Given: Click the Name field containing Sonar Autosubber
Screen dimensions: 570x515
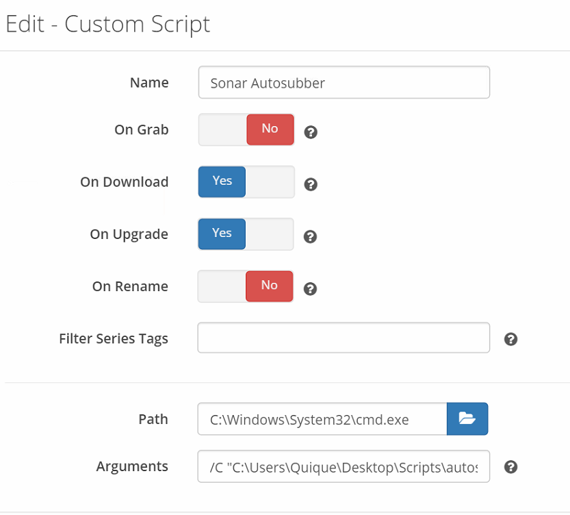Looking at the screenshot, I should pyautogui.click(x=344, y=83).
